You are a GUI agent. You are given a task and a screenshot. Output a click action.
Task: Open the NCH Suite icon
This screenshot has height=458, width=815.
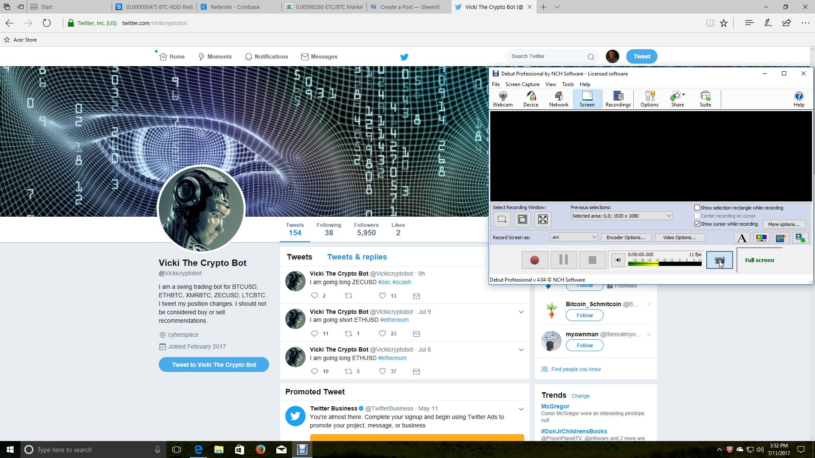pyautogui.click(x=705, y=99)
